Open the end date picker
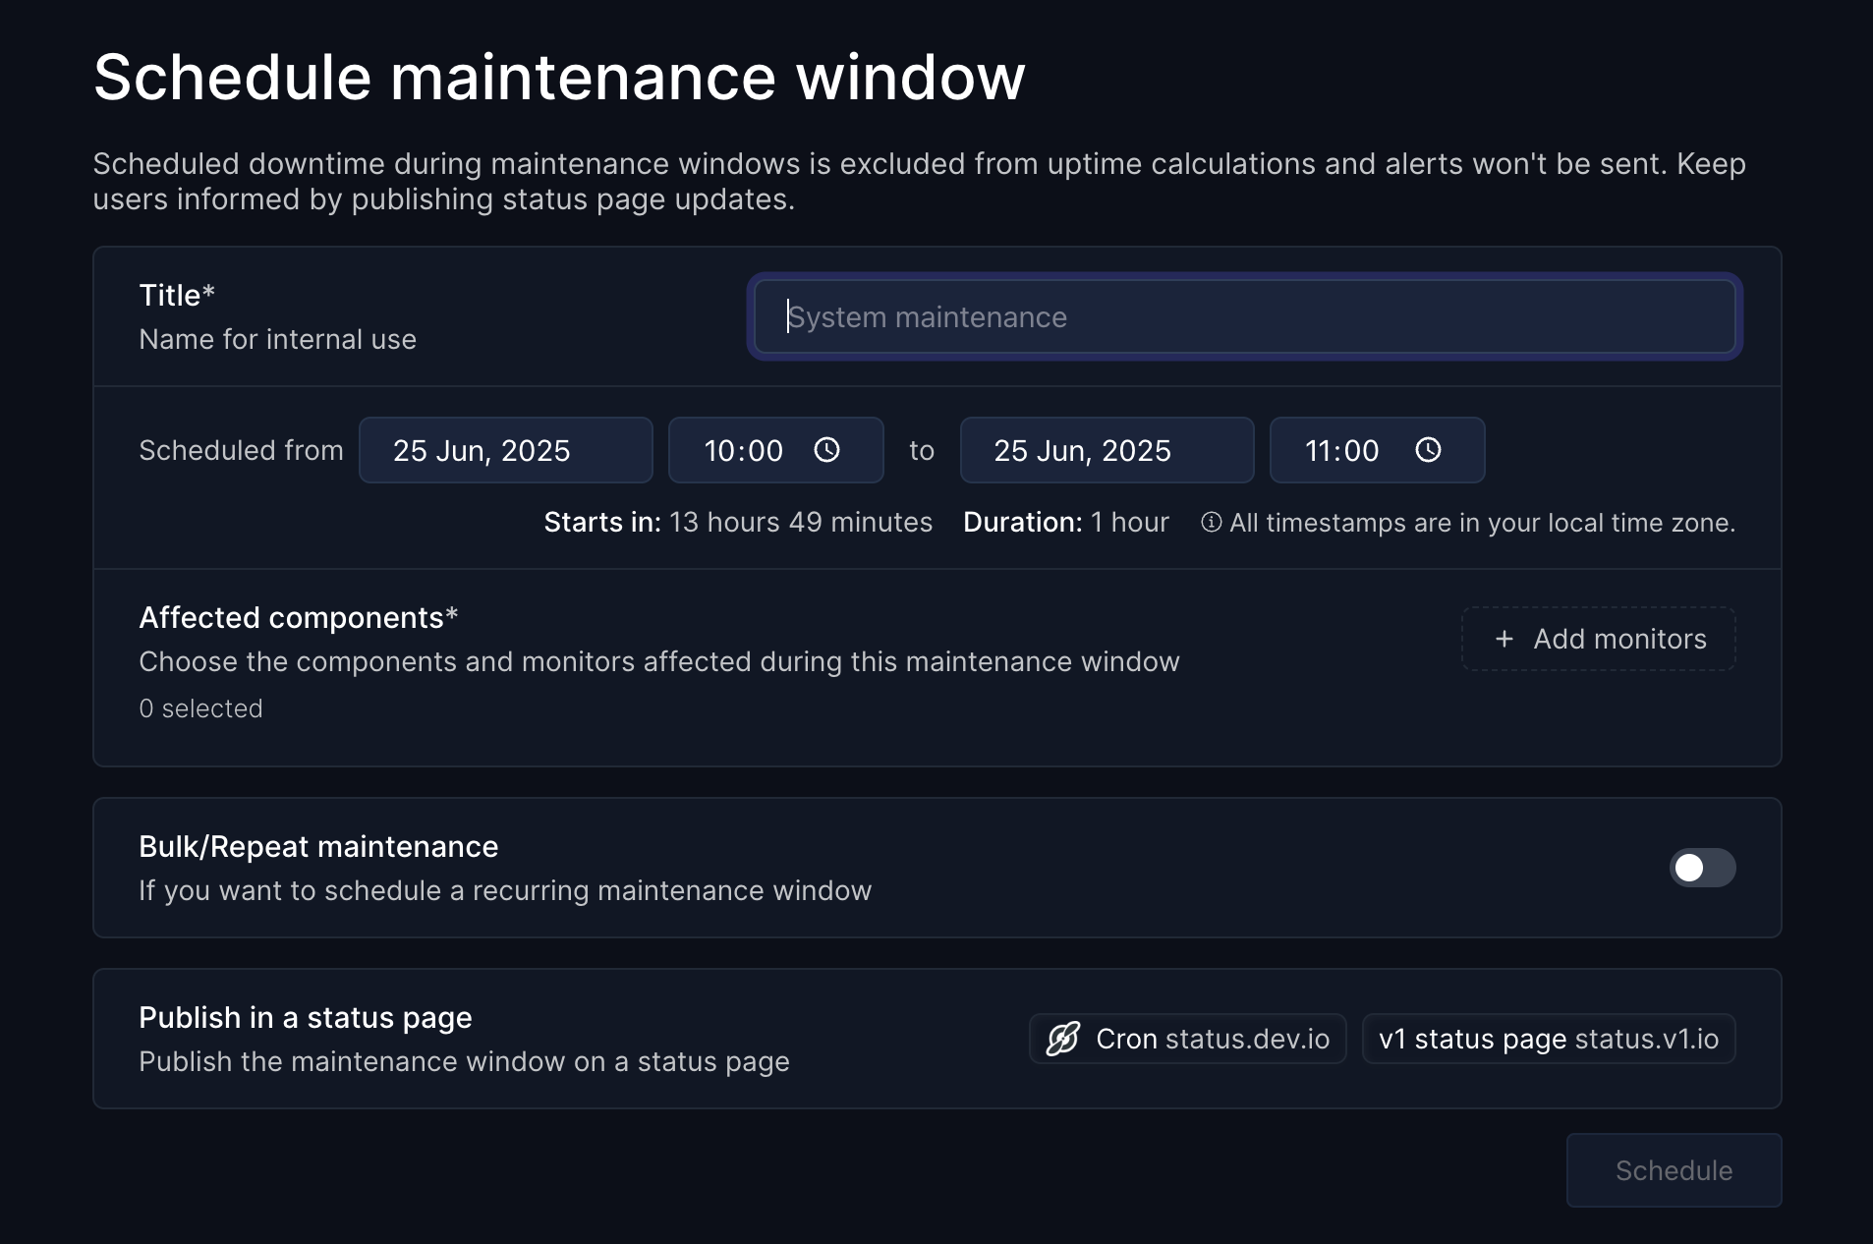Screen dimensions: 1873x1244 1107,450
